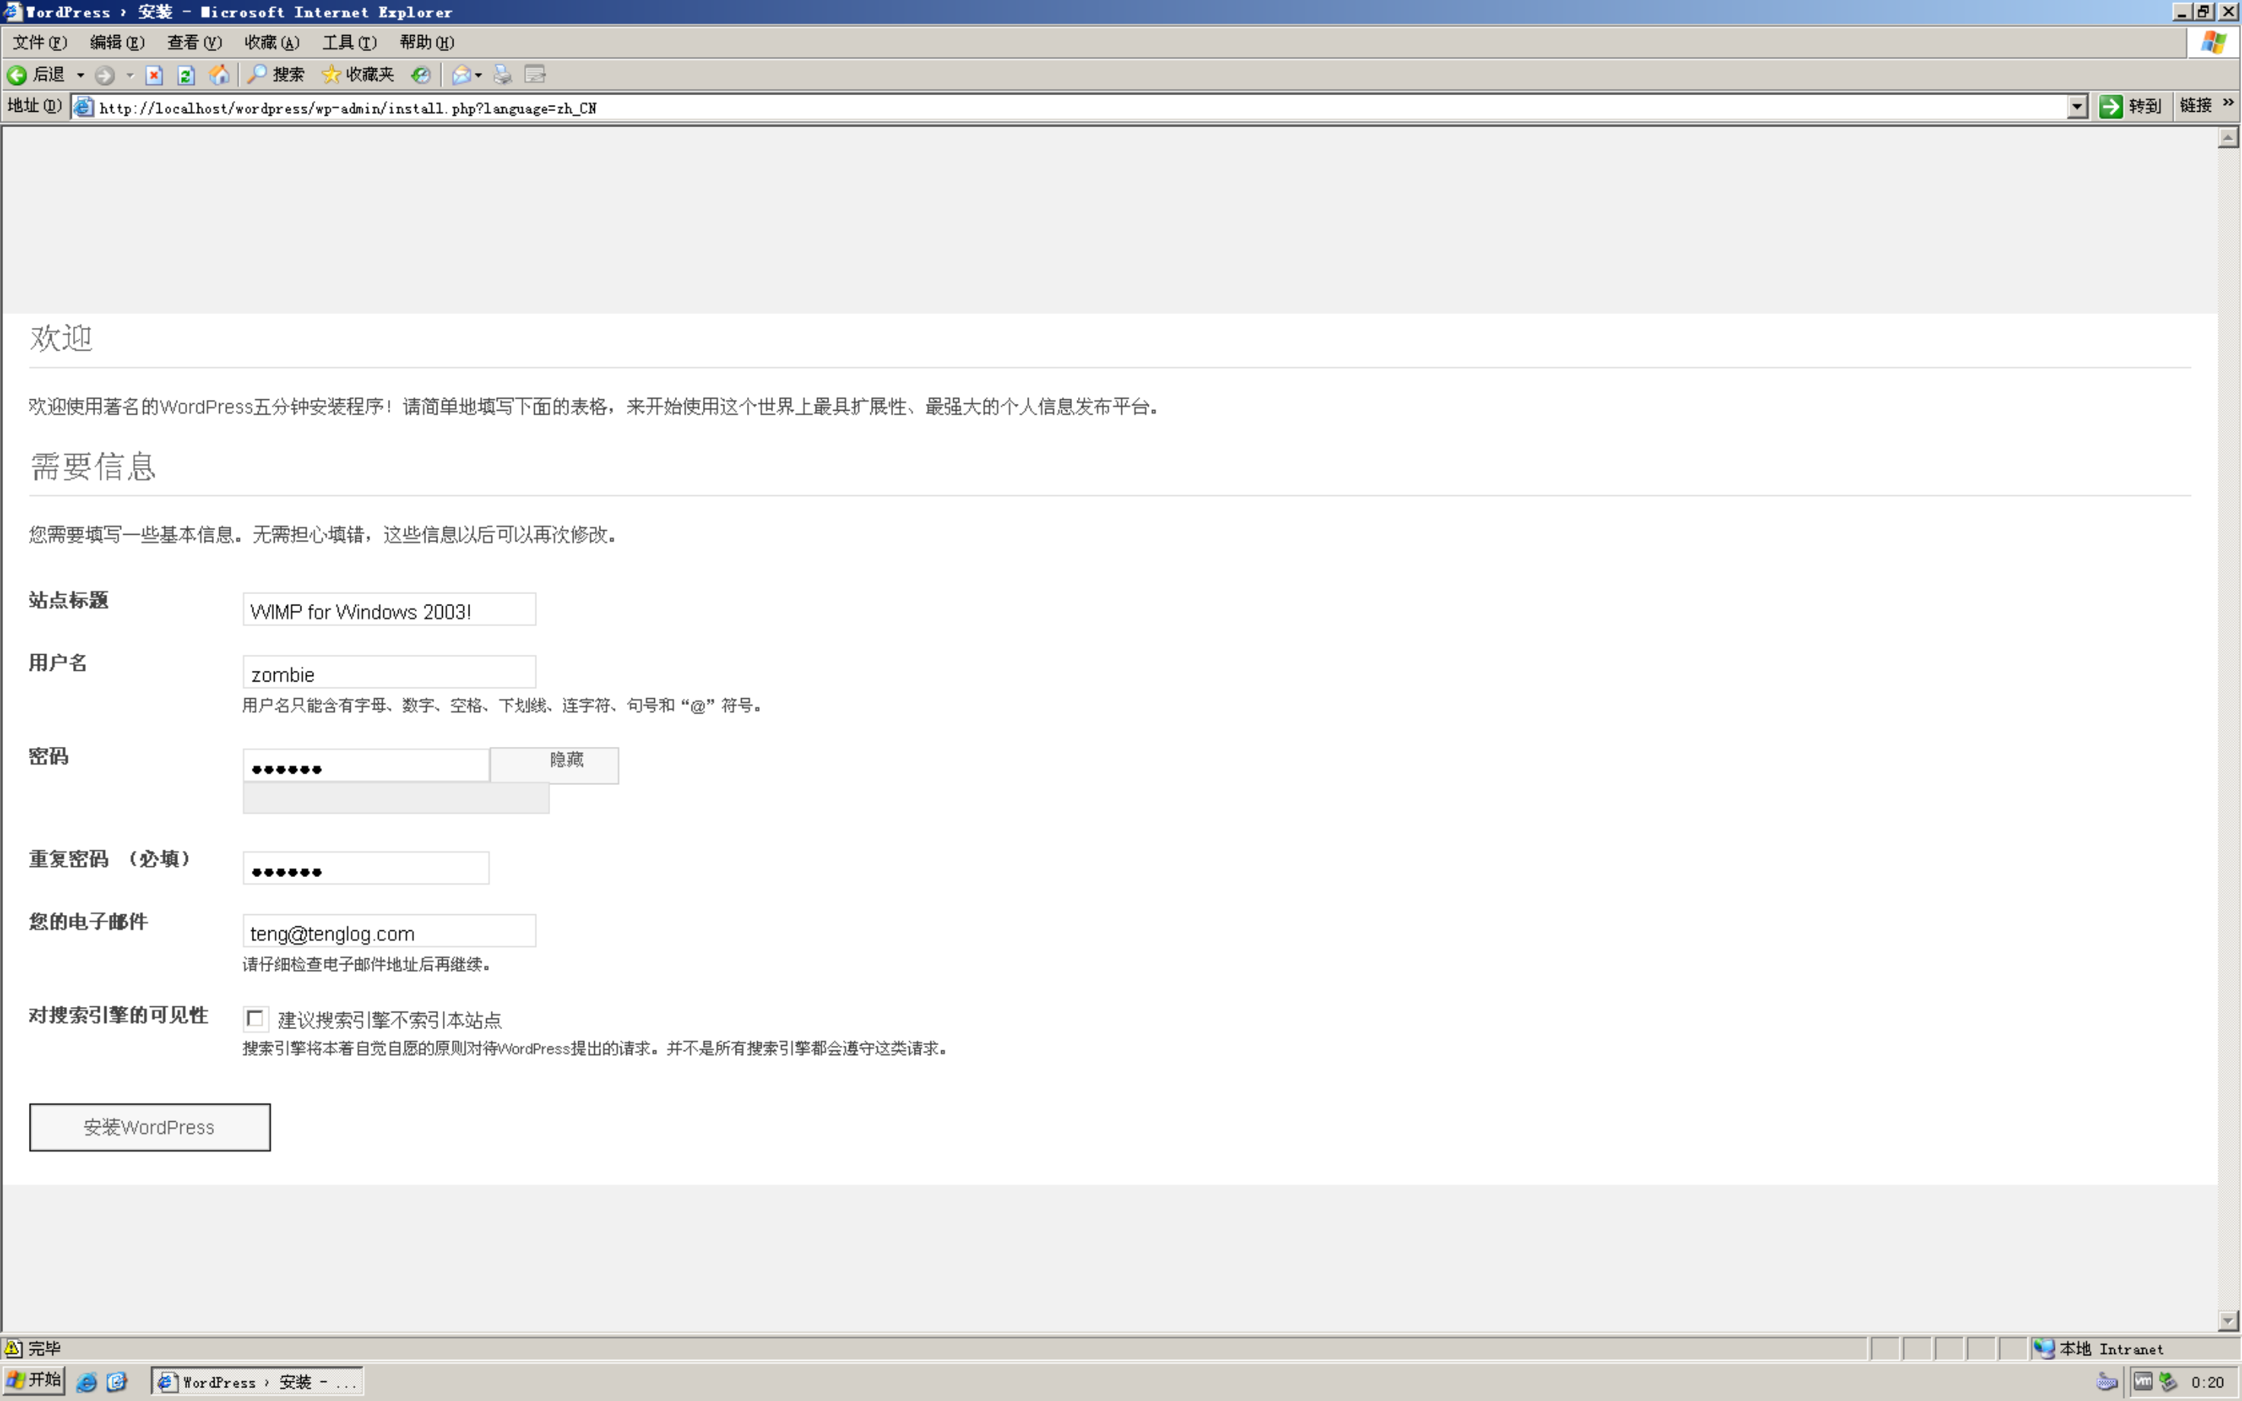Open the 文件(F) File menu
The width and height of the screenshot is (2242, 1401).
[39, 43]
